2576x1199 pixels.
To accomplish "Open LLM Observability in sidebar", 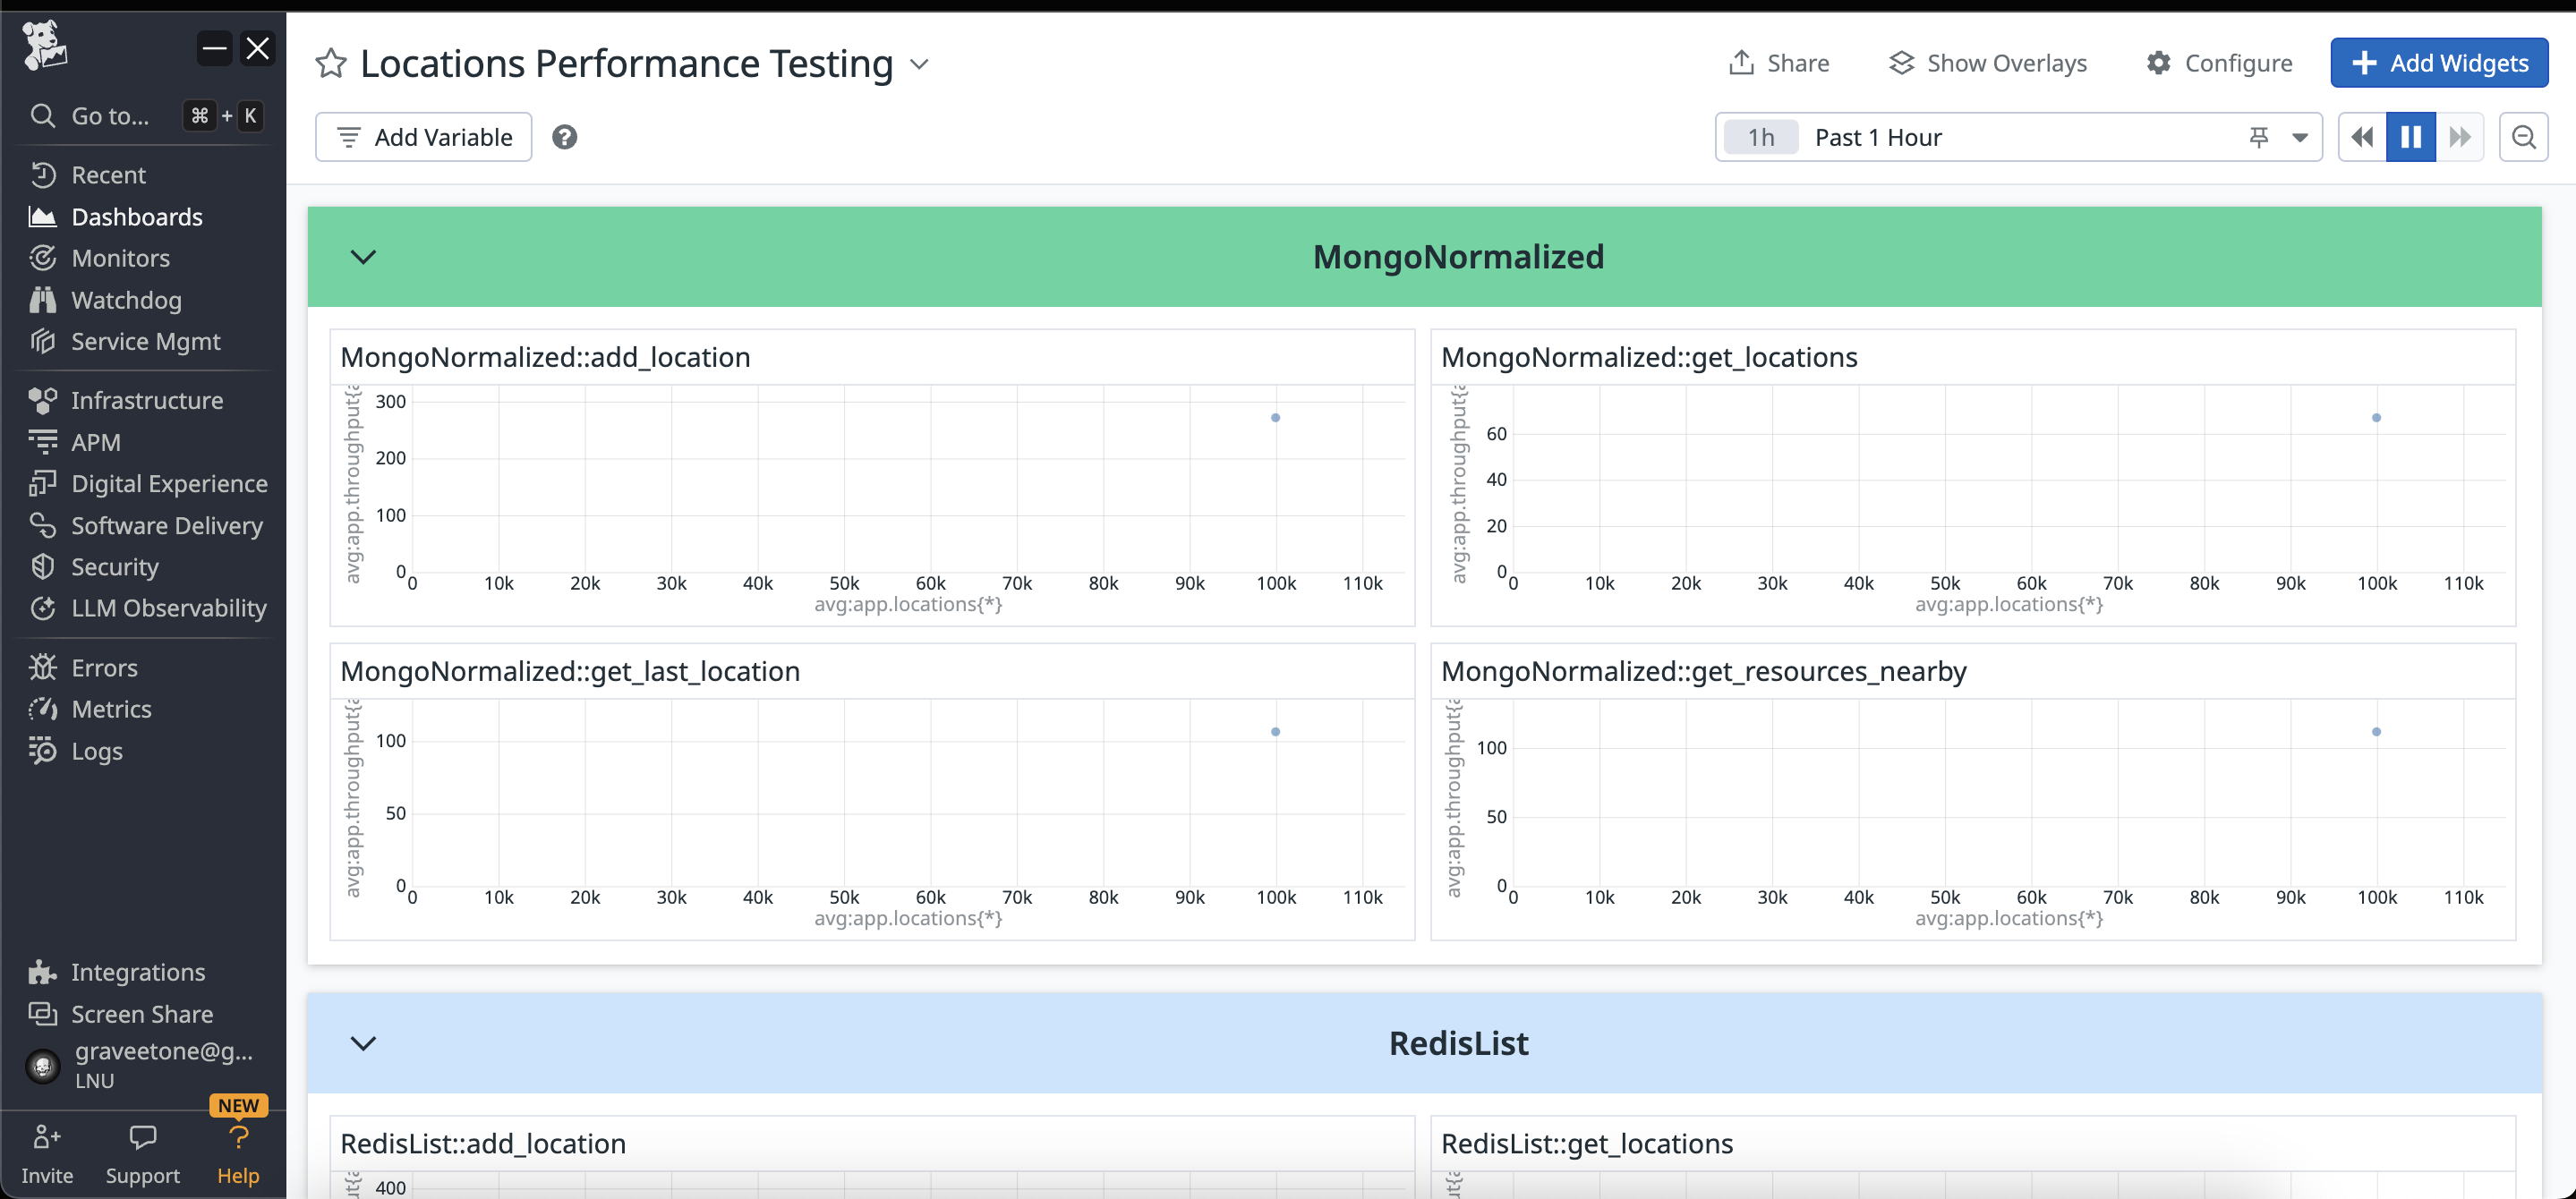I will [x=168, y=608].
